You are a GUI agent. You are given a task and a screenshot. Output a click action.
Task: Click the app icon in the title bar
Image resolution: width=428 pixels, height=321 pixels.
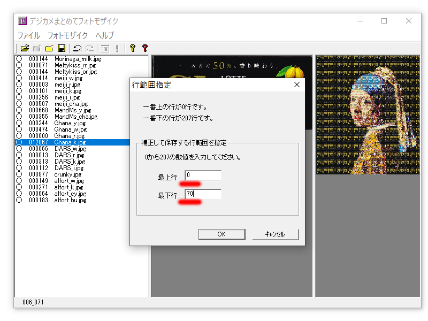click(x=22, y=21)
